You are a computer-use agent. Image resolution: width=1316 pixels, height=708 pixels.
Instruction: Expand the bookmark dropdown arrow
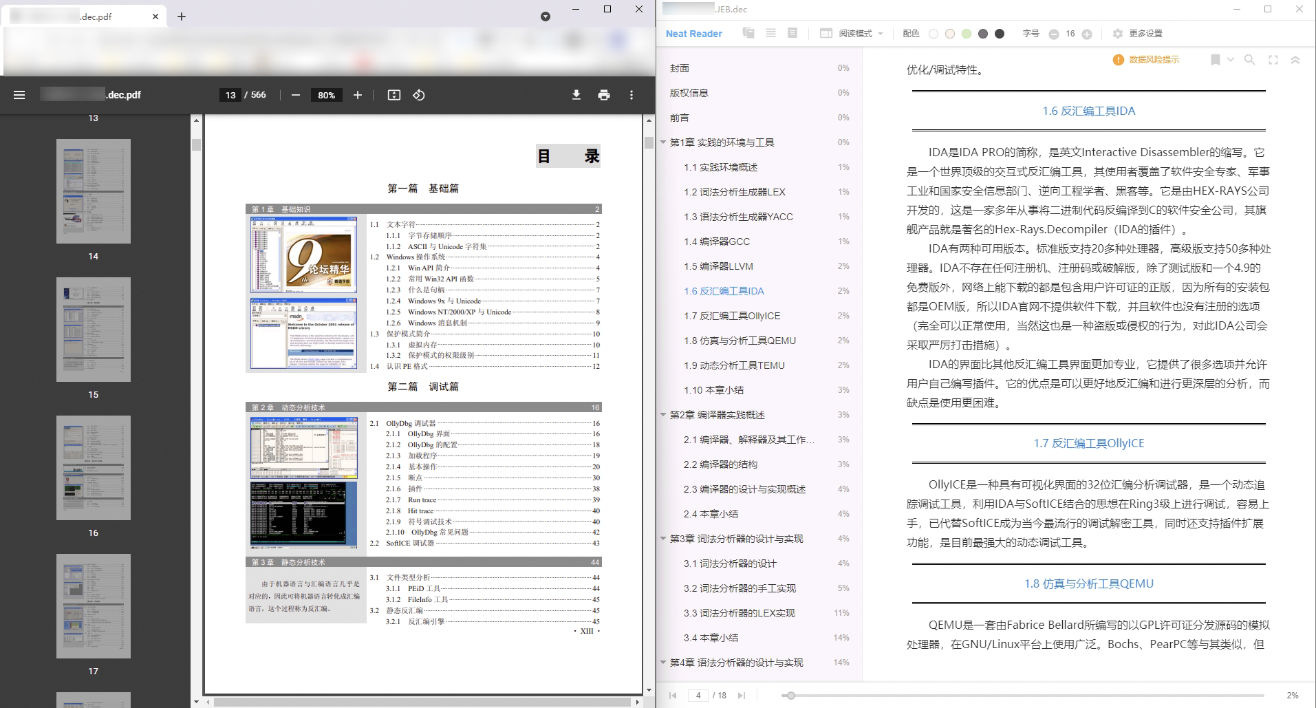pos(1231,60)
